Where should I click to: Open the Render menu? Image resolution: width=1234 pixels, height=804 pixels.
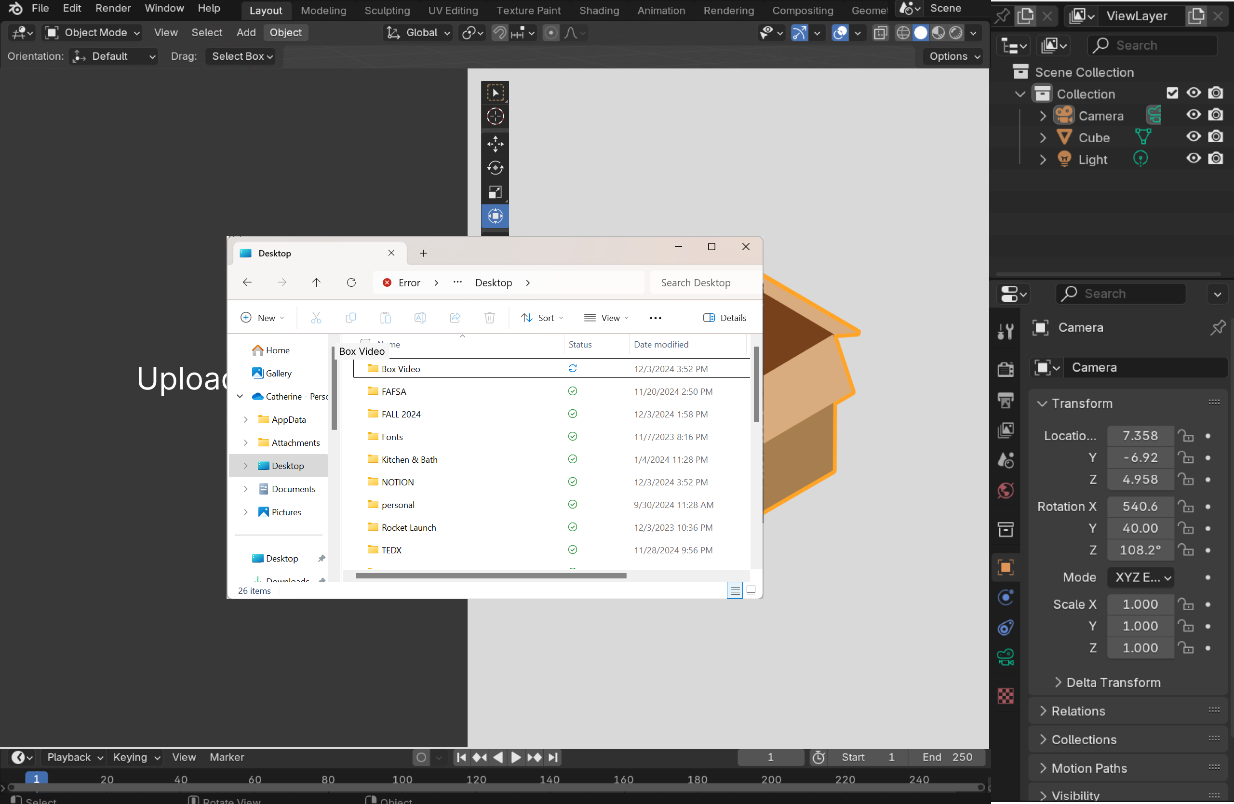[112, 8]
